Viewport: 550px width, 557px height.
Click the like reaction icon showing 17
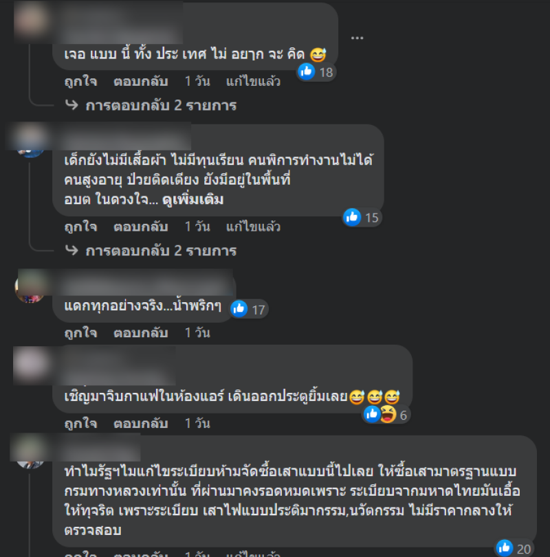coord(239,309)
